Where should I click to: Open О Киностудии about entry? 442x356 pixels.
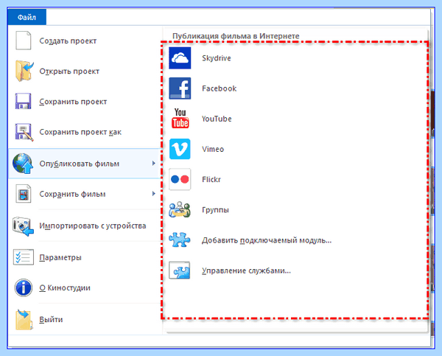(x=85, y=287)
